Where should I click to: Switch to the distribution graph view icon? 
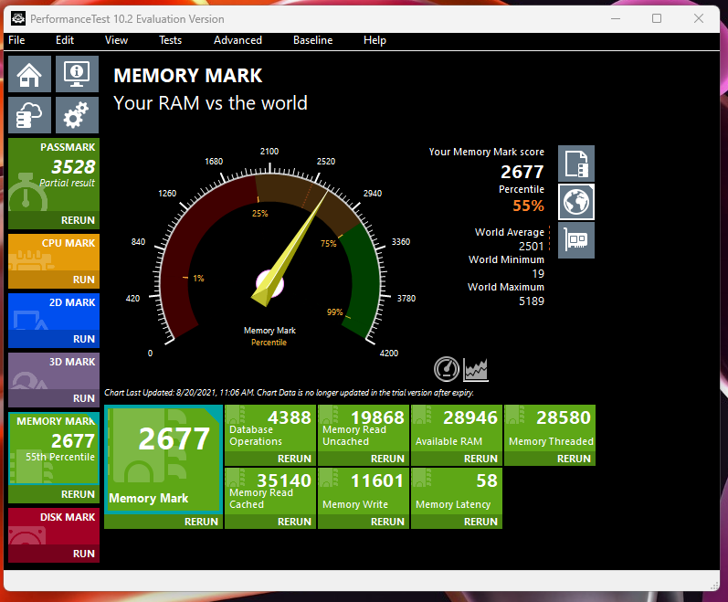pyautogui.click(x=476, y=369)
